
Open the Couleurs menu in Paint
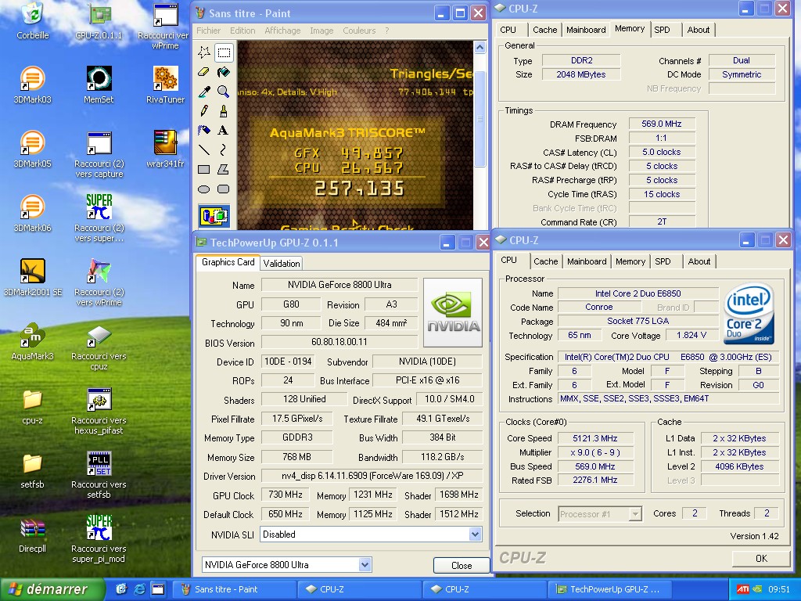coord(359,31)
